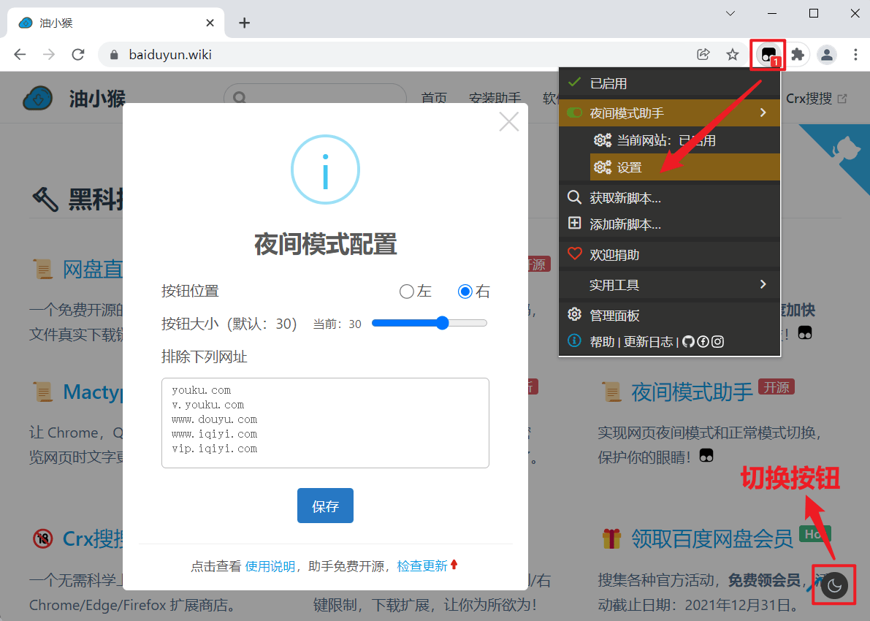Screen dimensions: 870x621
Task: Expand the 夜间模式助手 submenu arrow
Action: tap(763, 113)
